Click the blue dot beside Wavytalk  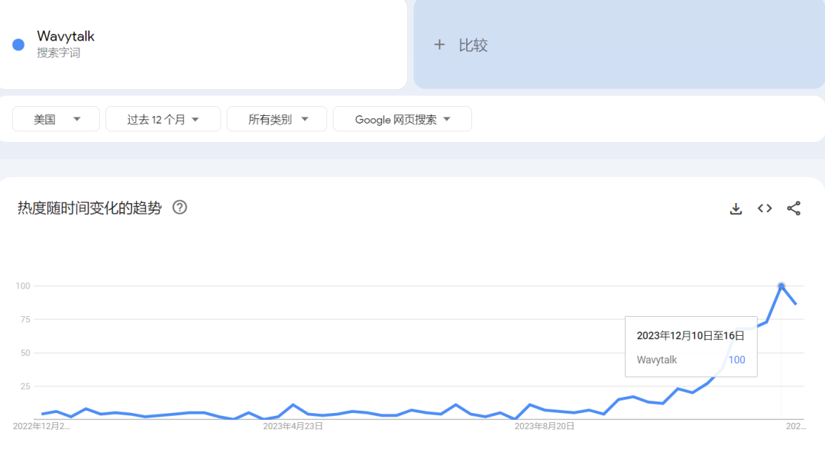coord(18,45)
